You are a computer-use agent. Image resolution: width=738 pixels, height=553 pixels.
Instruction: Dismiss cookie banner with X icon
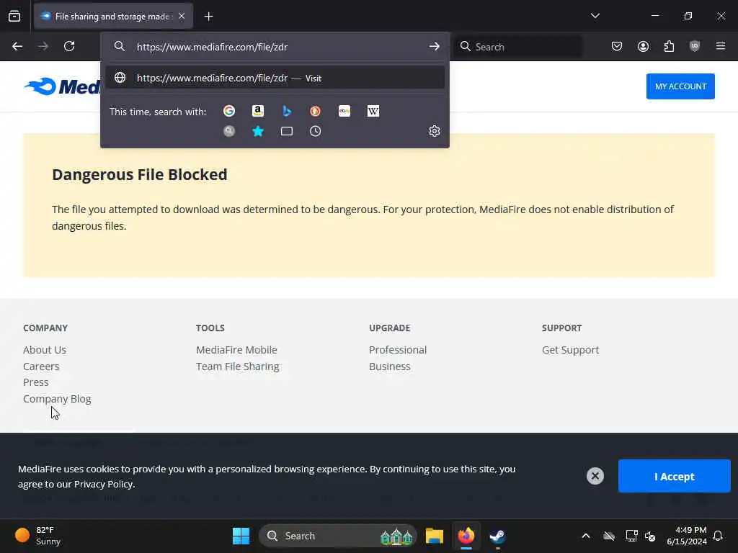click(595, 476)
